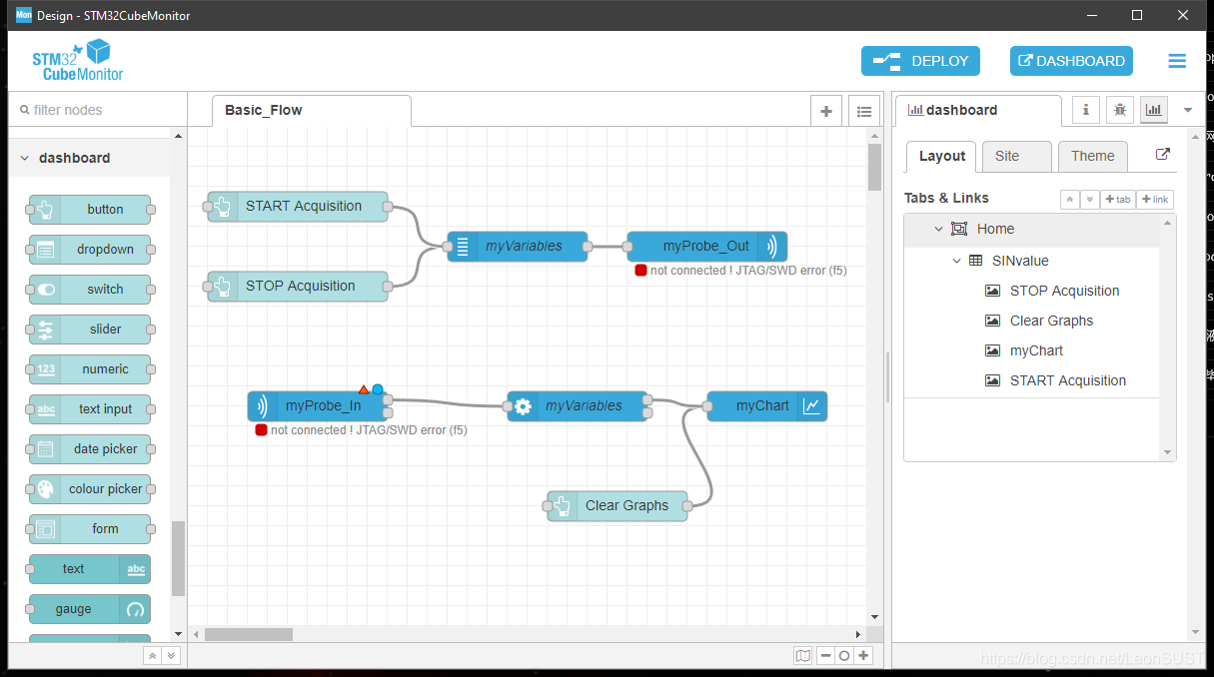This screenshot has width=1214, height=677.
Task: Zoom in the flow canvas
Action: pyautogui.click(x=864, y=656)
